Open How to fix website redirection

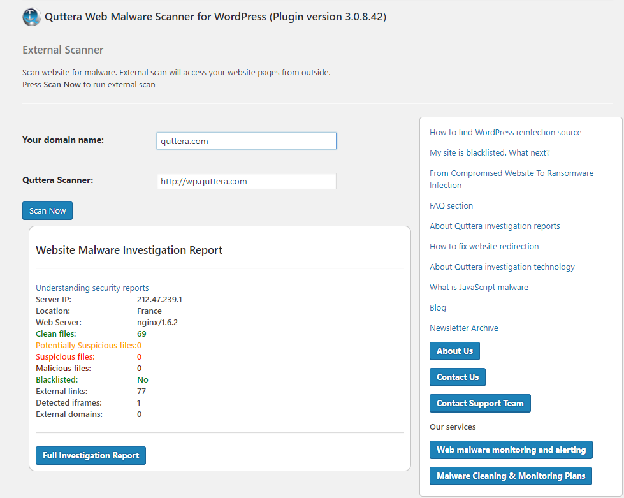[484, 246]
